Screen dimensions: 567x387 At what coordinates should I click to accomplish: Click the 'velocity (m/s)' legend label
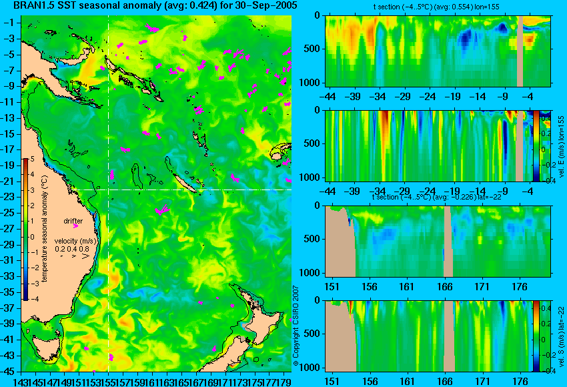(75, 241)
